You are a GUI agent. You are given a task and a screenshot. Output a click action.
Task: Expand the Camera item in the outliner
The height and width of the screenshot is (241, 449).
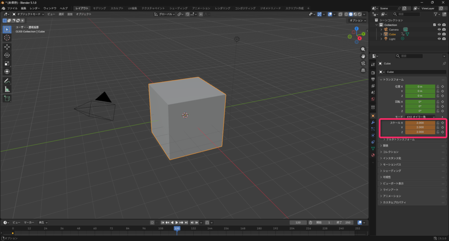(381, 29)
